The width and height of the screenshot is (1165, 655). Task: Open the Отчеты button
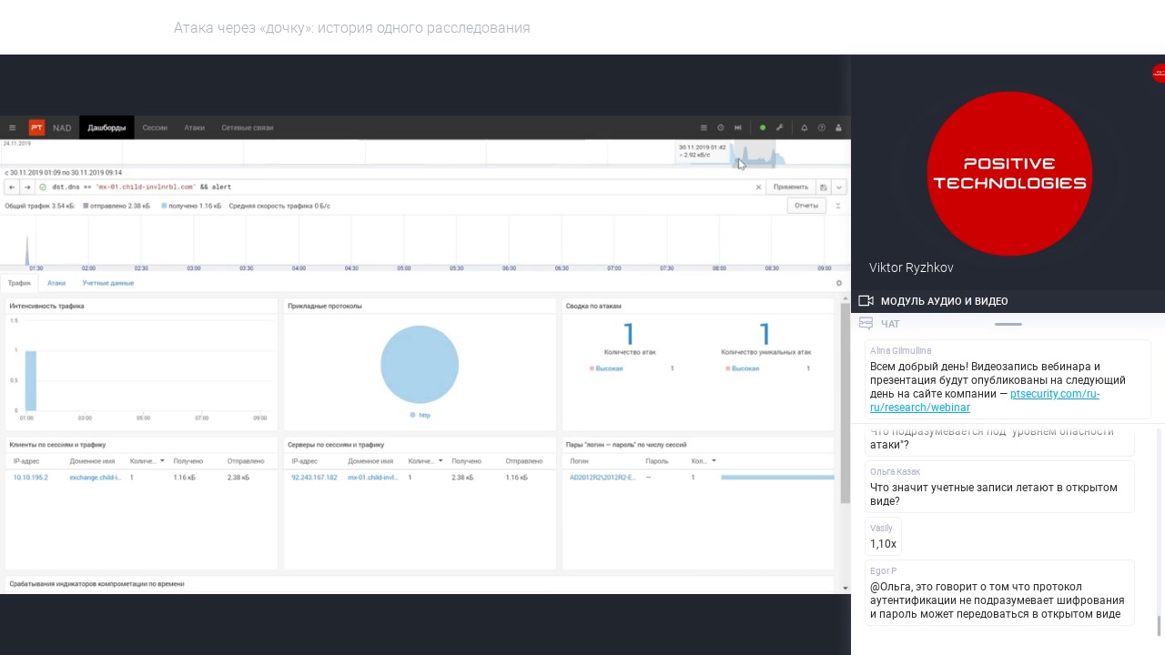click(x=806, y=206)
